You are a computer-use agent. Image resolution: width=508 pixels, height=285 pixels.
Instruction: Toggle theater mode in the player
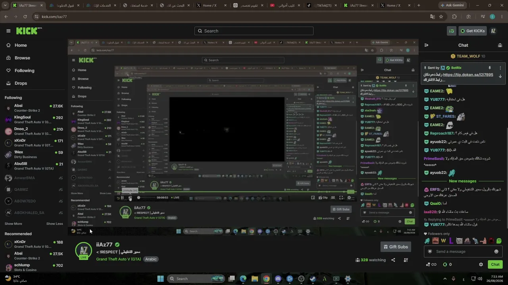[x=333, y=198]
